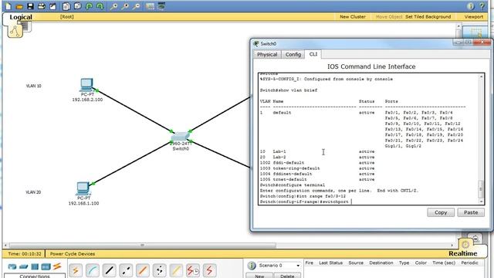Choose Copper Straight-Through cable
This screenshot has width=494, height=278.
tap(109, 270)
